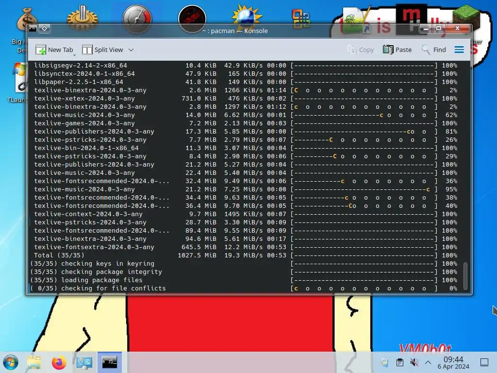Click the Copy toolbar button
497x373 pixels.
[x=361, y=50]
